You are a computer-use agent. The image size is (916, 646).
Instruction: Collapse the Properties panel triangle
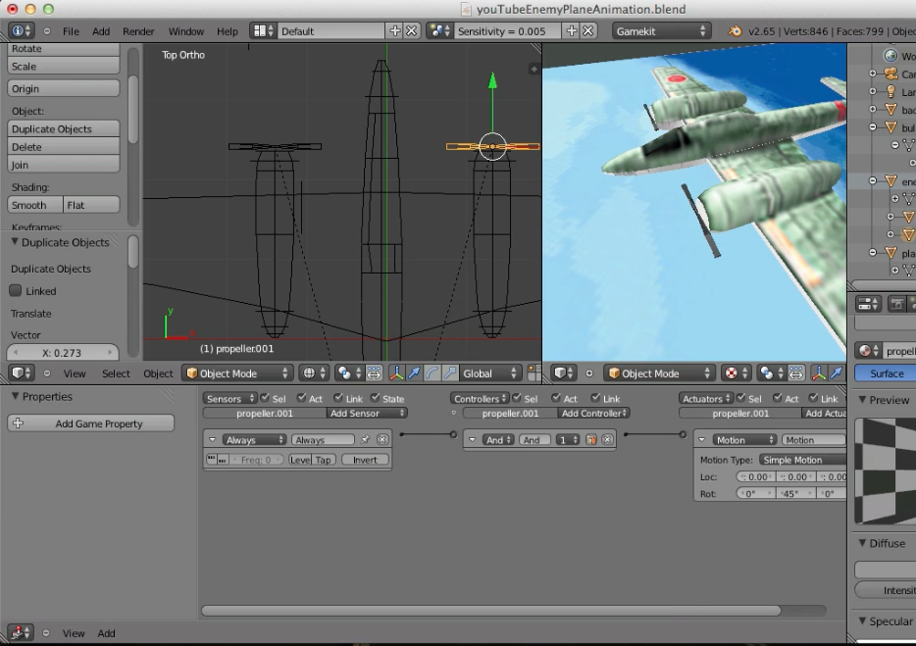click(15, 397)
